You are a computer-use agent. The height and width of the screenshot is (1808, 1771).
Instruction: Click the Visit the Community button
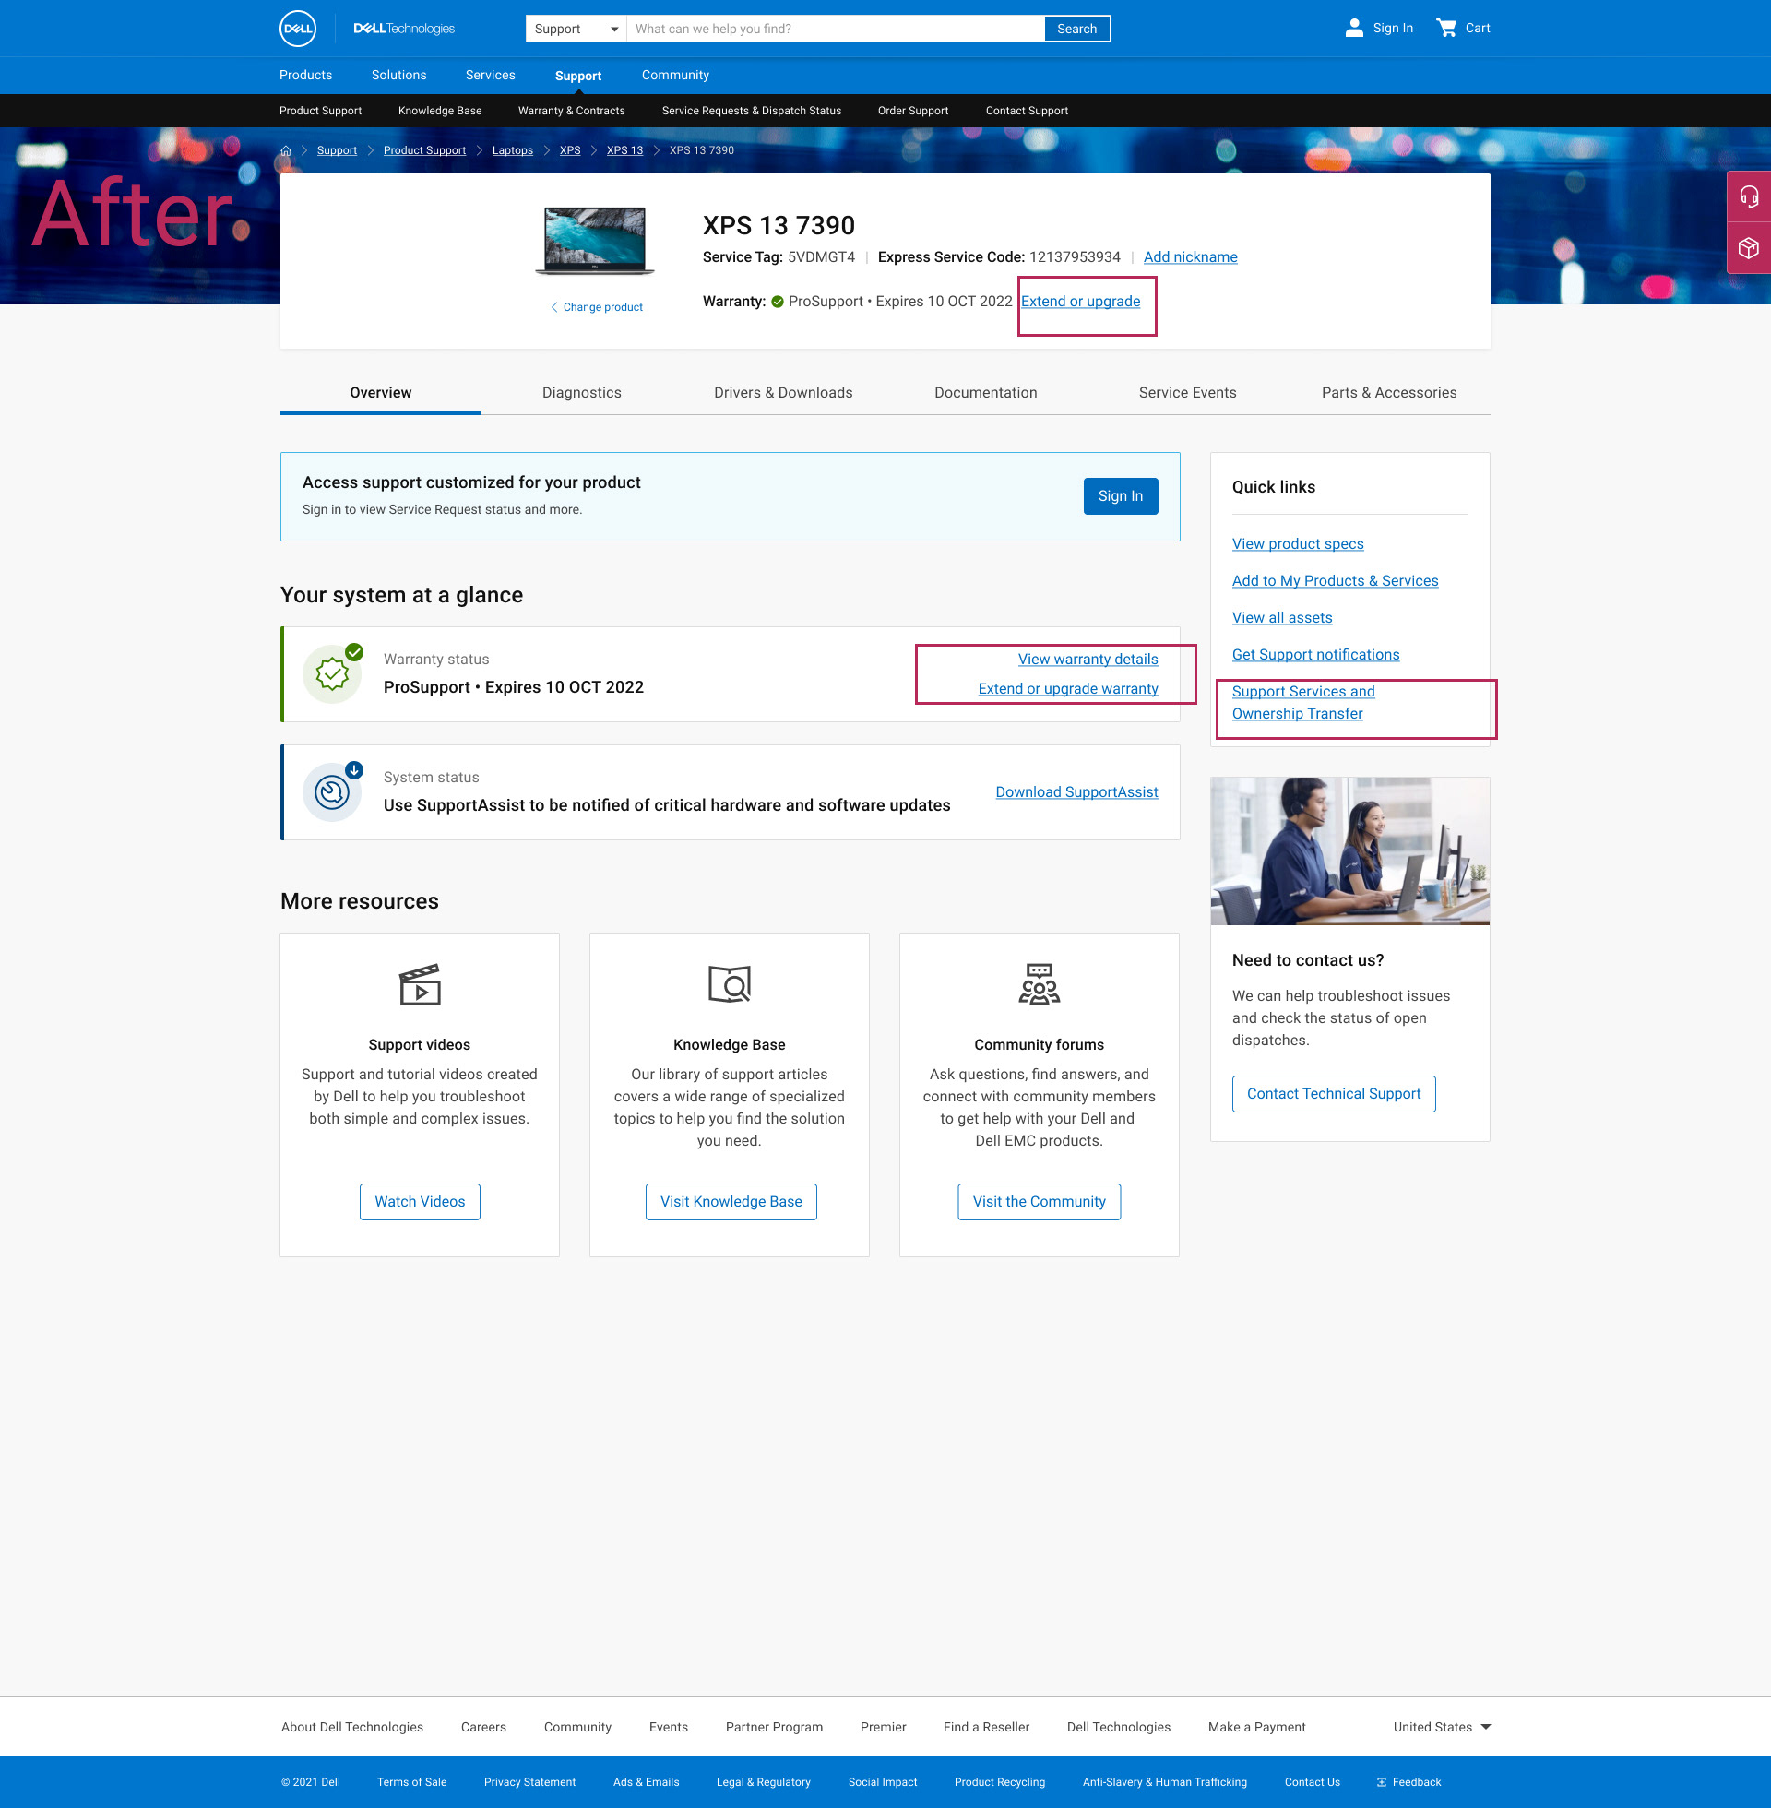click(1039, 1202)
